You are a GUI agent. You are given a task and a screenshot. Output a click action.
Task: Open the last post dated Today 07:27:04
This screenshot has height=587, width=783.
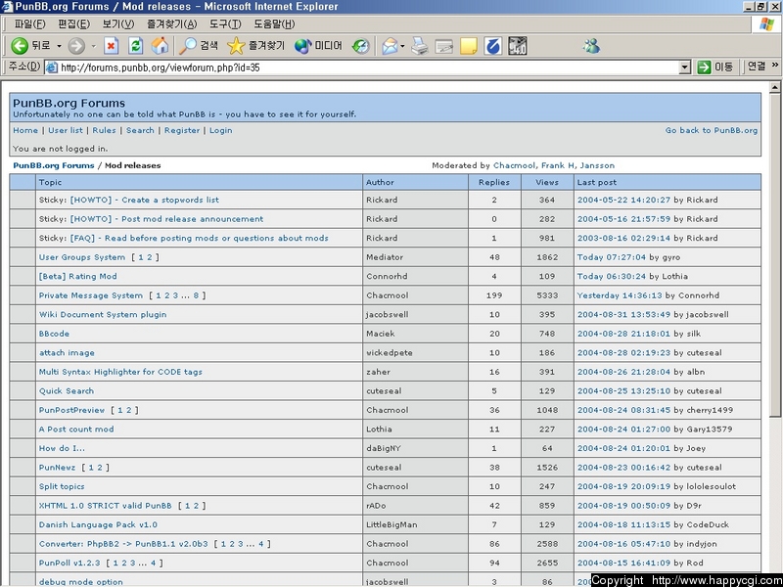(x=611, y=257)
